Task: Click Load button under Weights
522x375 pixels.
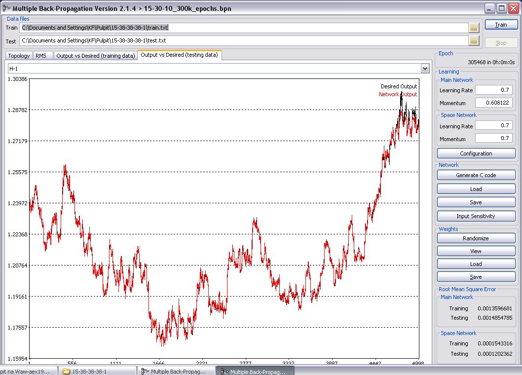Action: (x=476, y=264)
